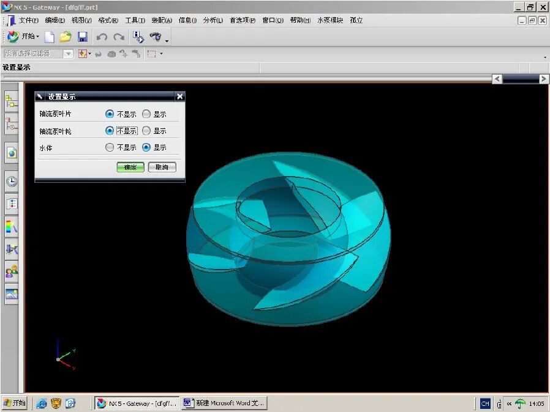Undo the last action
Viewport: 550px width, 412px height.
(x=102, y=37)
